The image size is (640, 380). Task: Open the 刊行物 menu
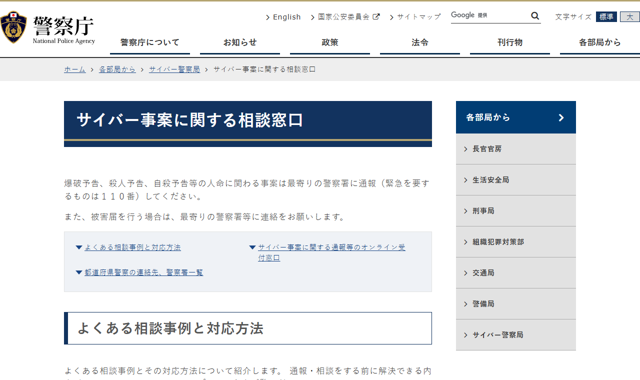[510, 43]
